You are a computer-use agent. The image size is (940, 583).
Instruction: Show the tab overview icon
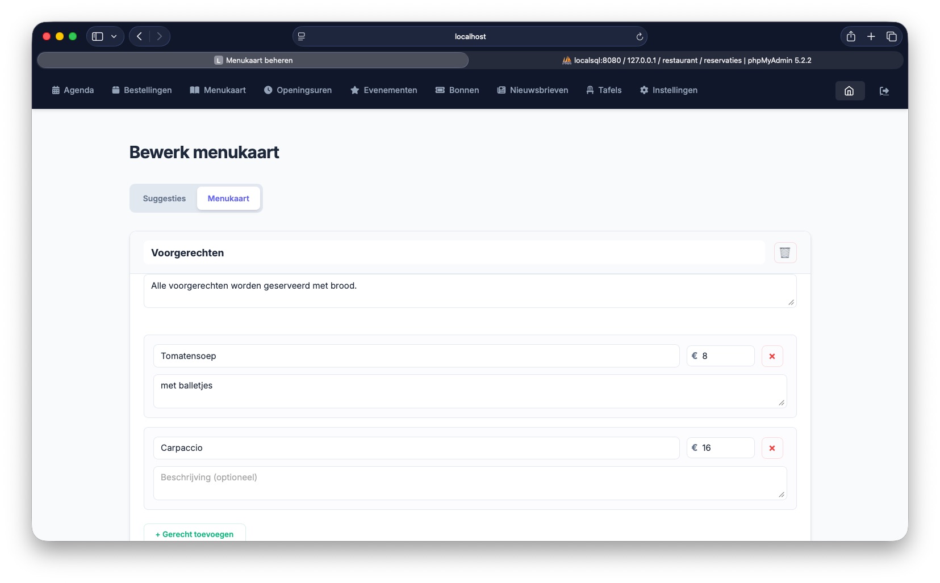(x=892, y=36)
